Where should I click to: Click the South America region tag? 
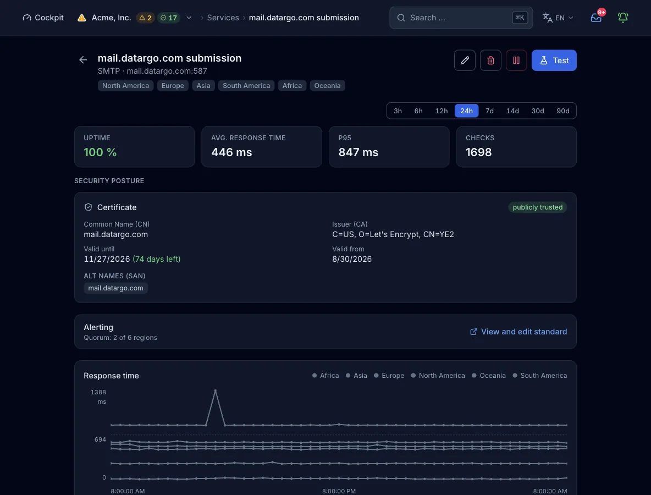click(x=246, y=86)
